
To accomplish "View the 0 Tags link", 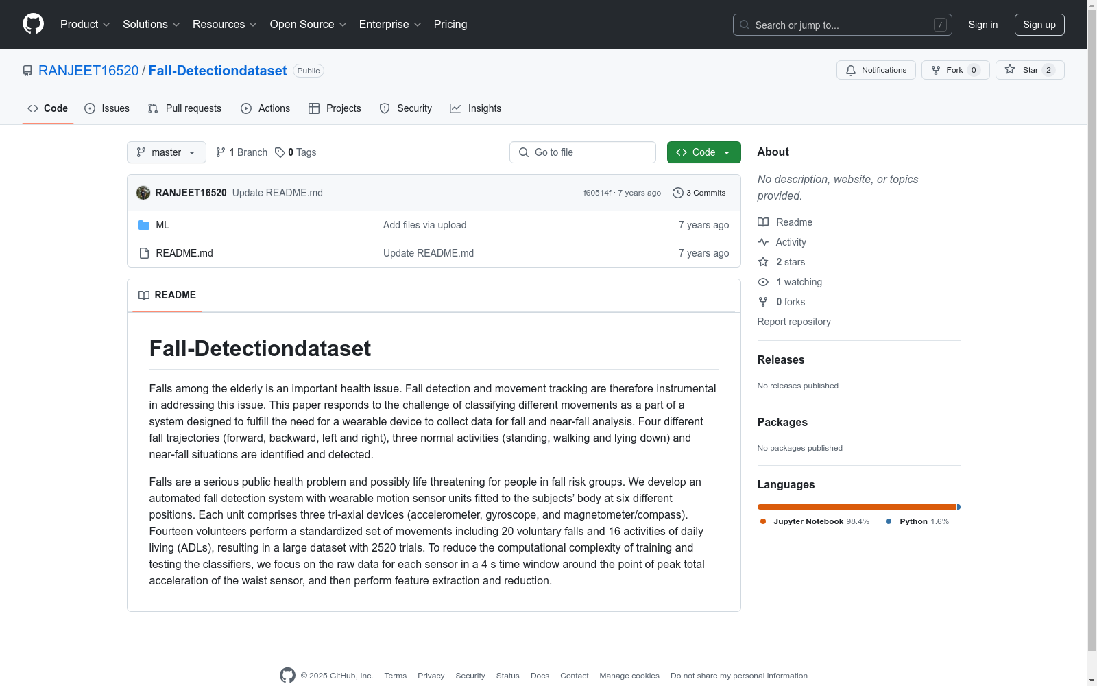I will pos(296,152).
